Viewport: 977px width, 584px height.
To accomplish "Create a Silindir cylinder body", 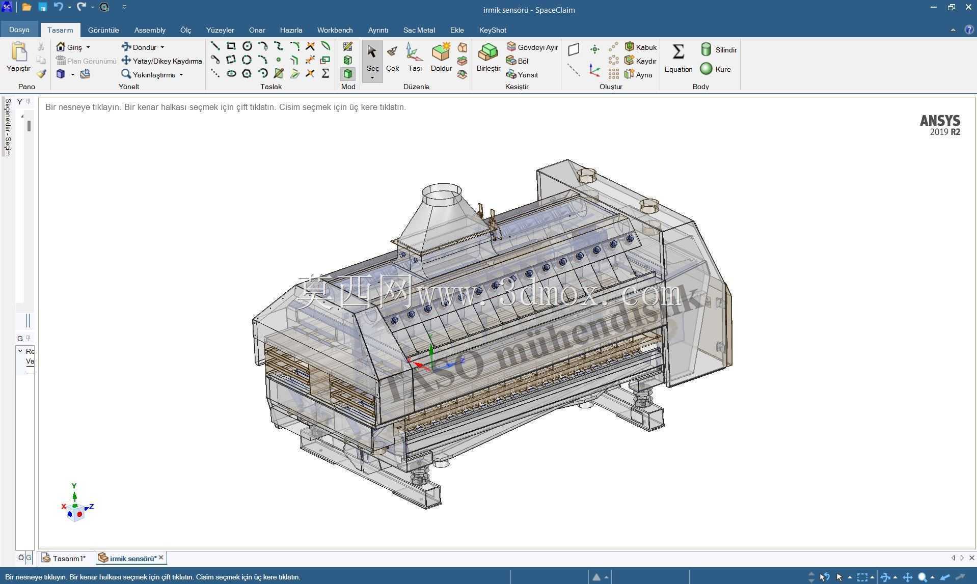I will point(719,50).
